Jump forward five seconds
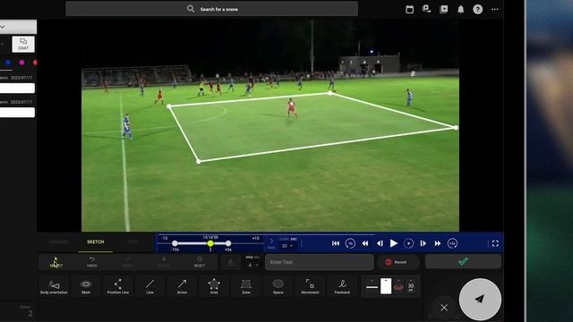This screenshot has height=322, width=573. coord(452,243)
